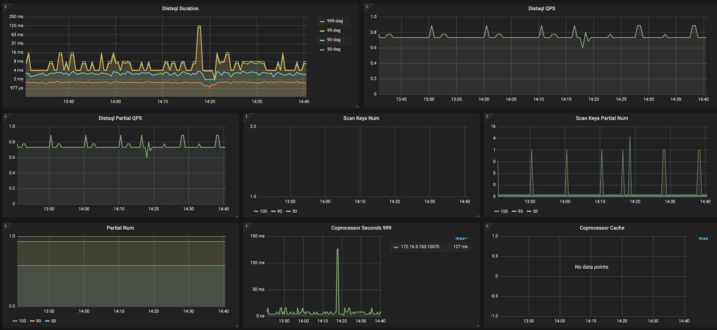Toggle the 999-dag series in the legend

334,21
